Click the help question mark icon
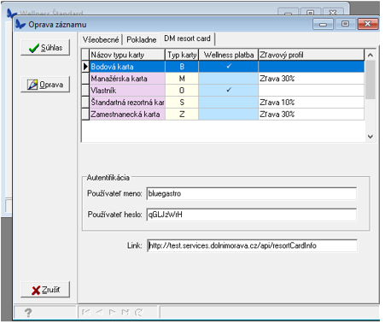Viewport: 385px width, 324px height. tap(28, 313)
